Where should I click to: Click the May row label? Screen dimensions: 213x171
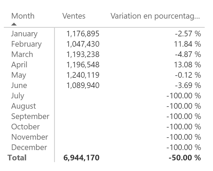(x=19, y=75)
